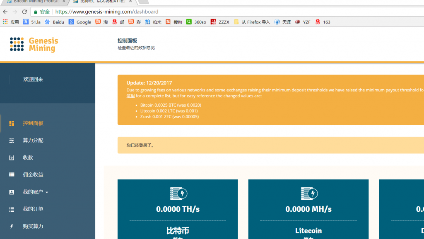The image size is (424, 239).
Task: Open 收款 payouts icon in sidebar
Action: tap(12, 158)
